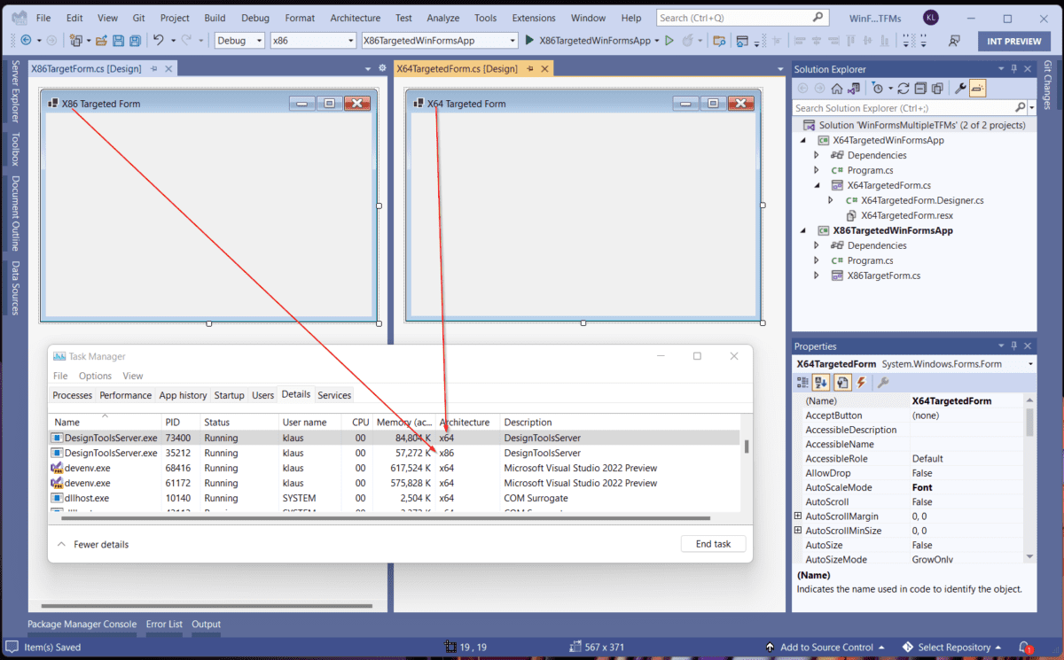Switch Properties panel to Events view

coord(860,382)
